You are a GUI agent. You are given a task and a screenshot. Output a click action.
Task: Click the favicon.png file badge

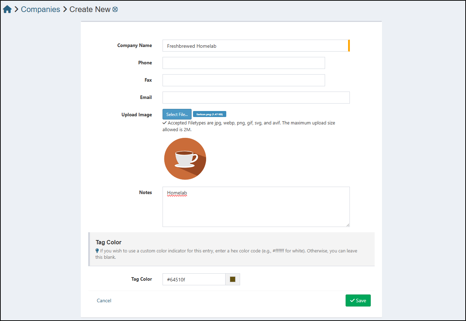click(x=209, y=114)
